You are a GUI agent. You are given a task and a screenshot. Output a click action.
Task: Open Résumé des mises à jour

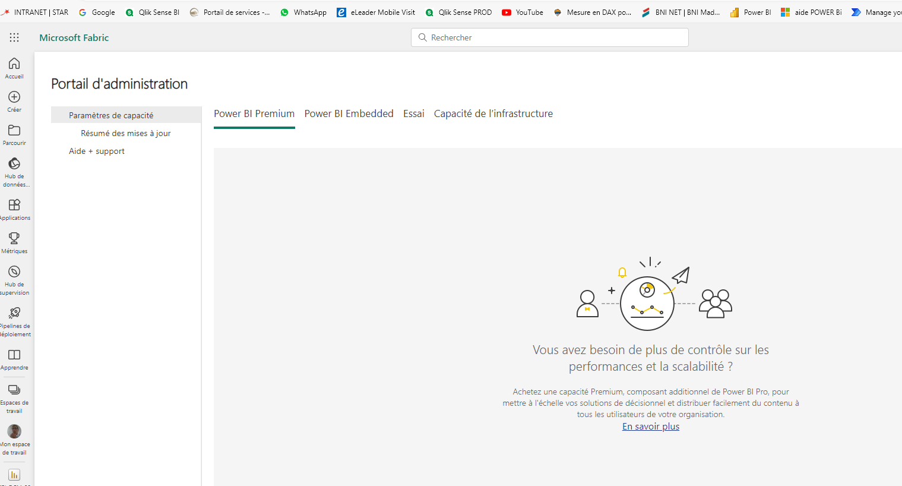click(126, 133)
